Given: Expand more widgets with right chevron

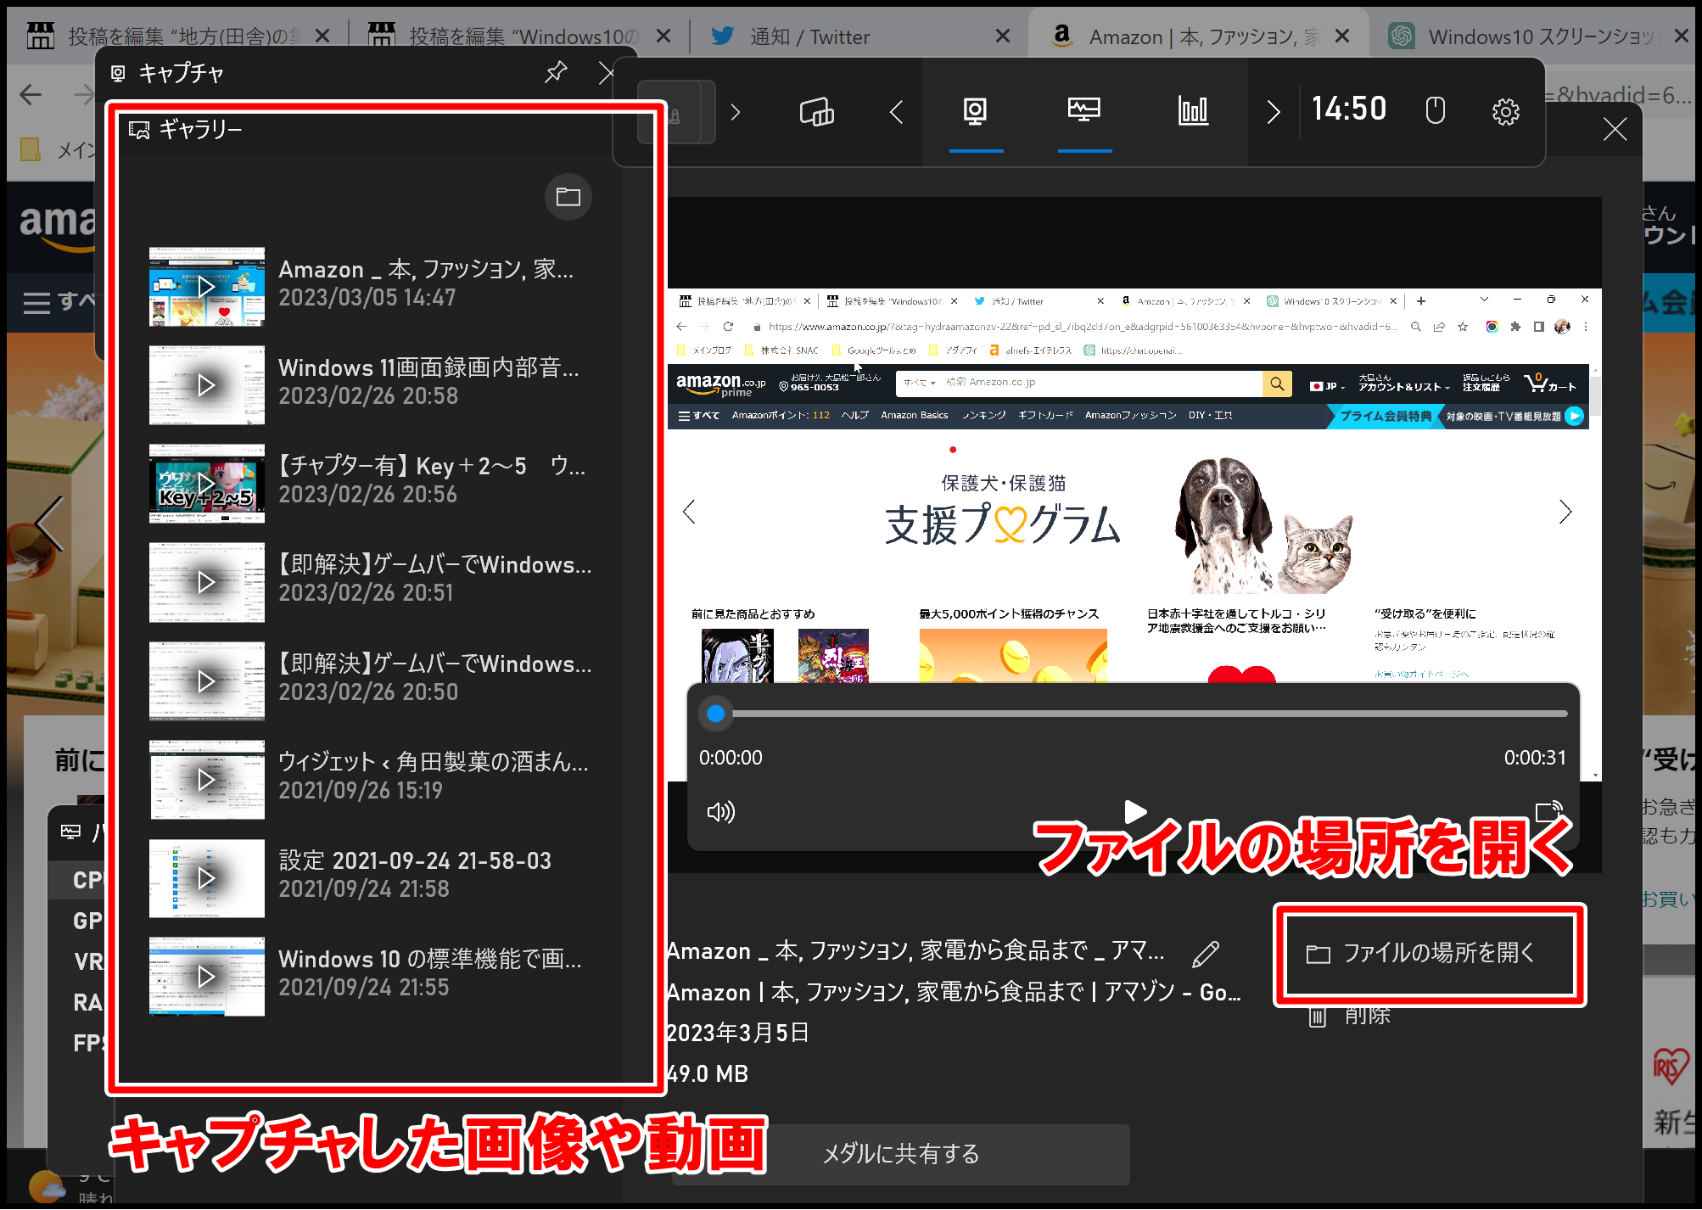Looking at the screenshot, I should (x=1272, y=111).
